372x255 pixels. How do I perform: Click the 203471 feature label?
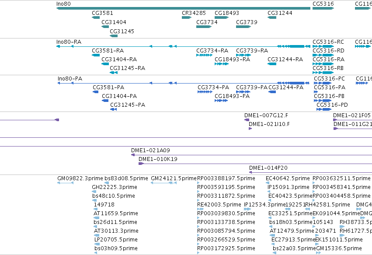(x=326, y=231)
